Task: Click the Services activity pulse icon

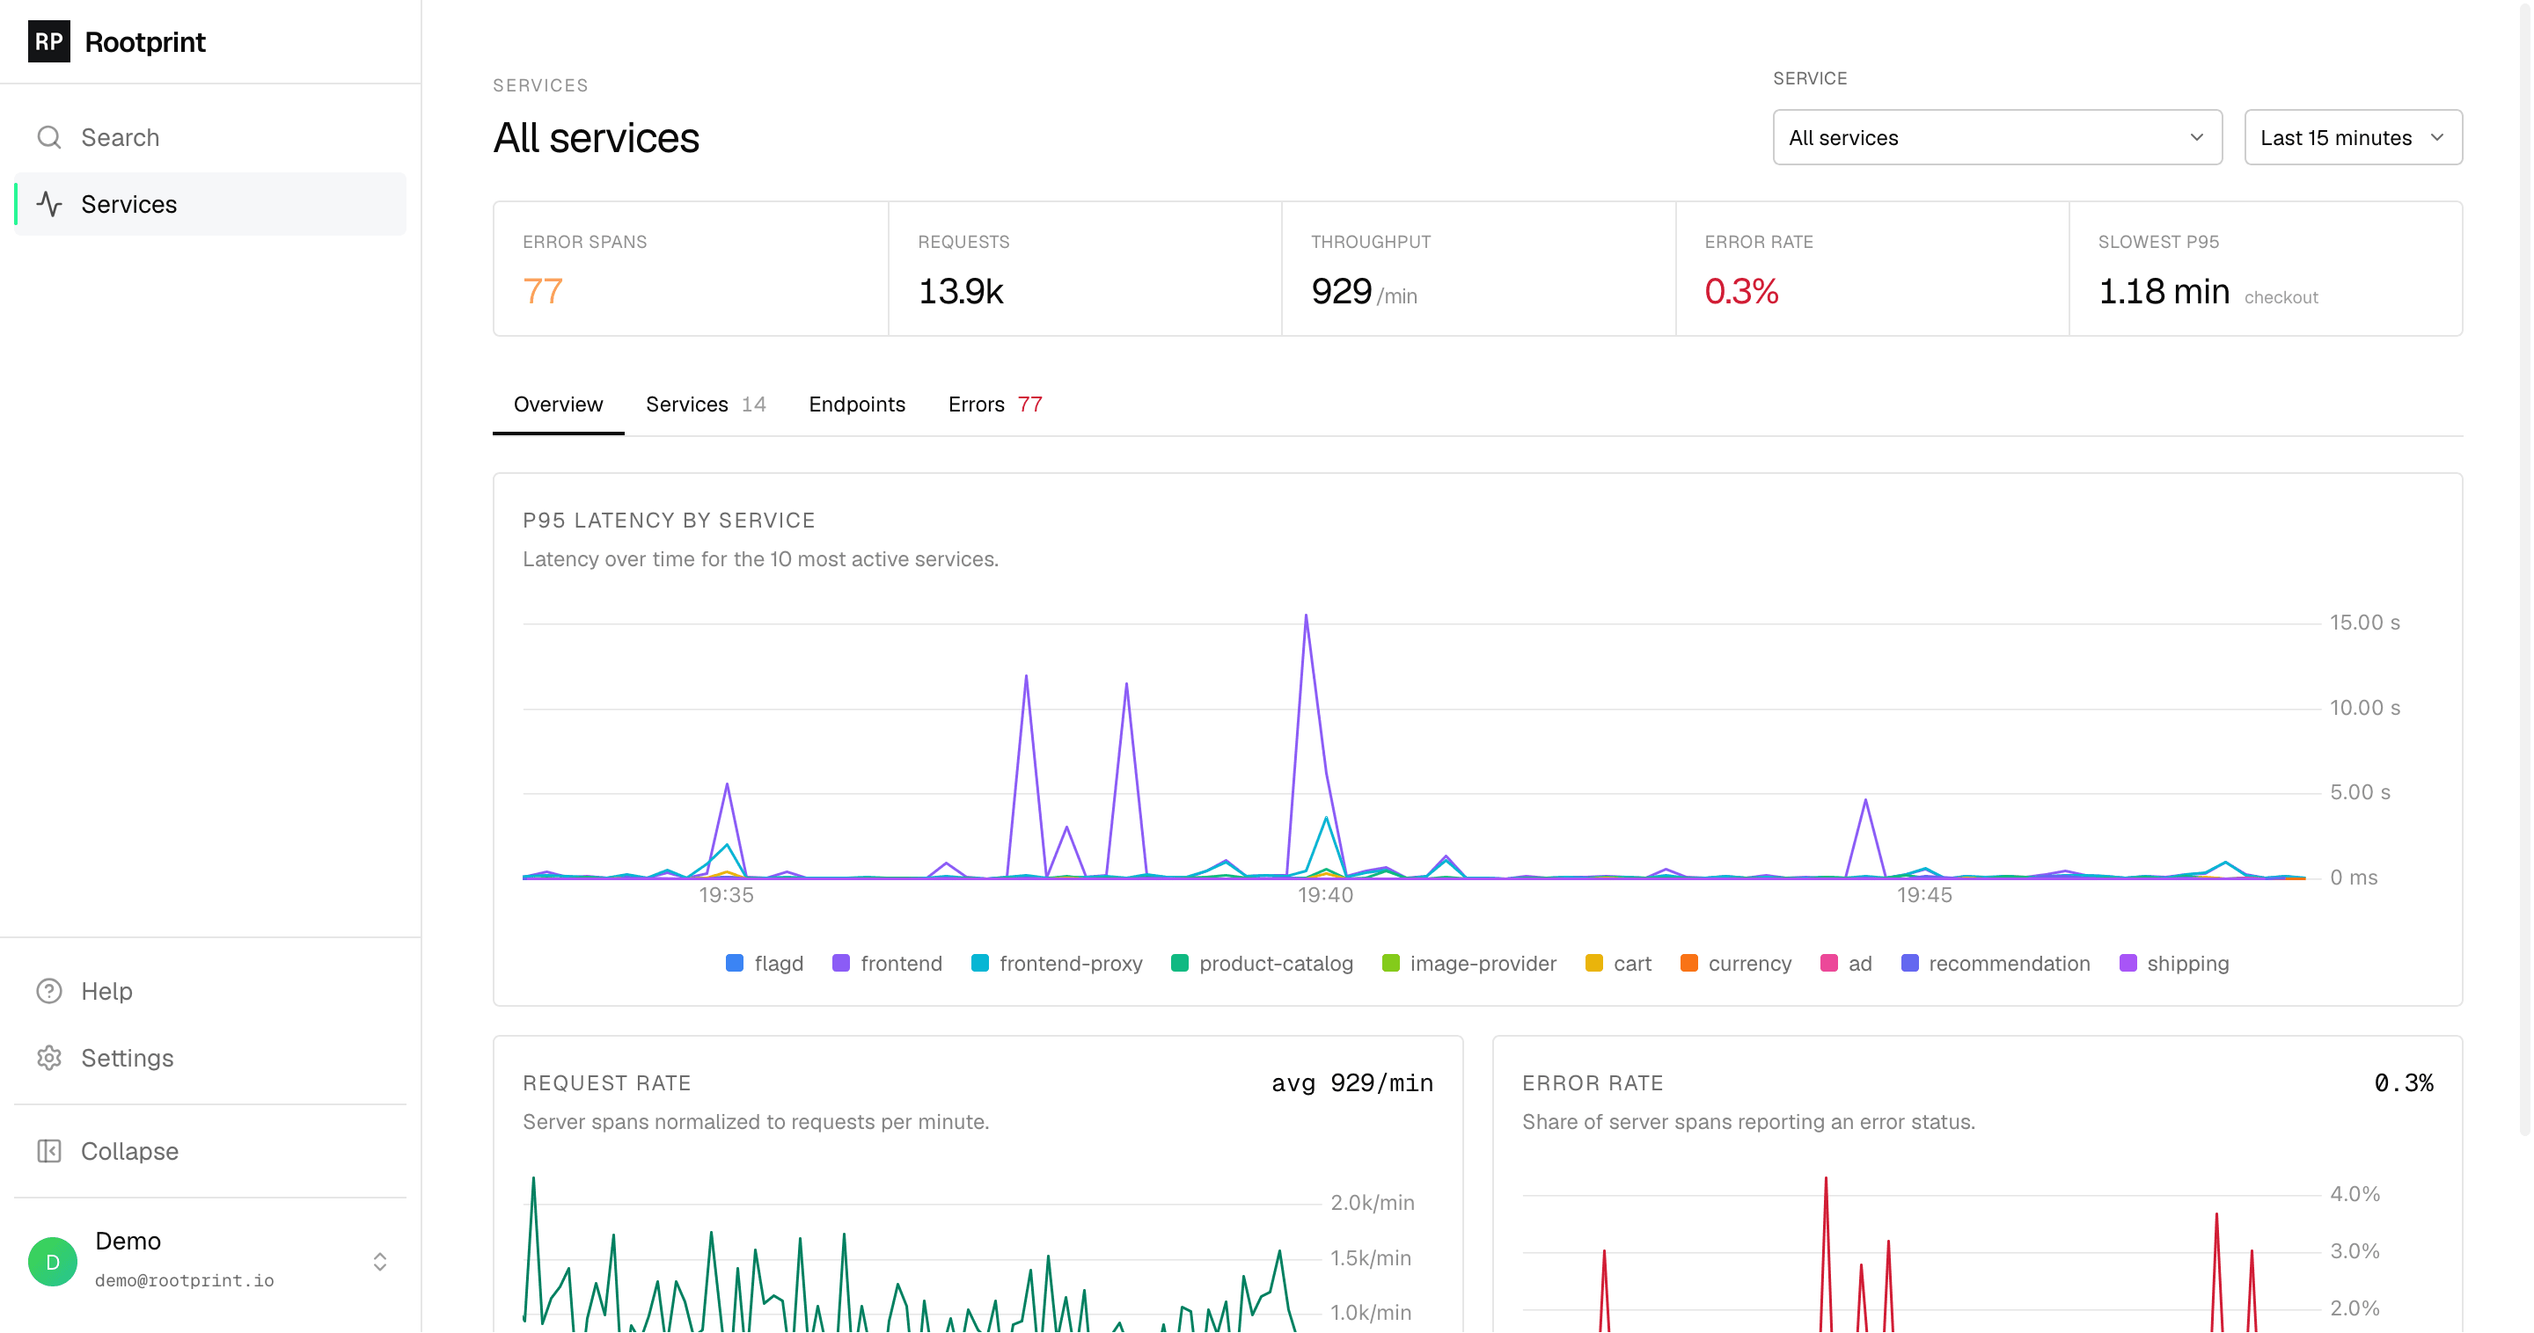Action: 49,205
